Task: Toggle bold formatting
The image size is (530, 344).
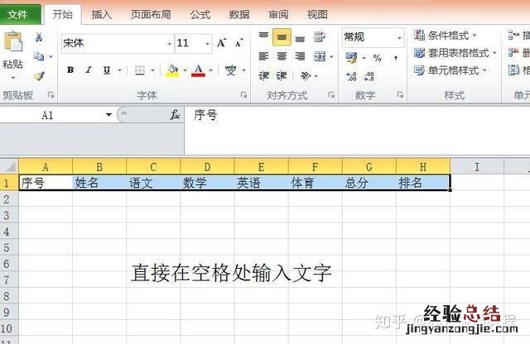Action: [x=70, y=70]
